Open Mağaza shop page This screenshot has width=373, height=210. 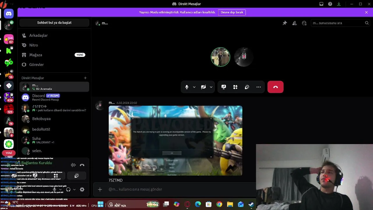[x=54, y=55]
